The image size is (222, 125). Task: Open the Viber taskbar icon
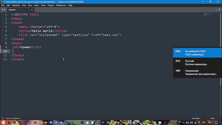(x=51, y=123)
